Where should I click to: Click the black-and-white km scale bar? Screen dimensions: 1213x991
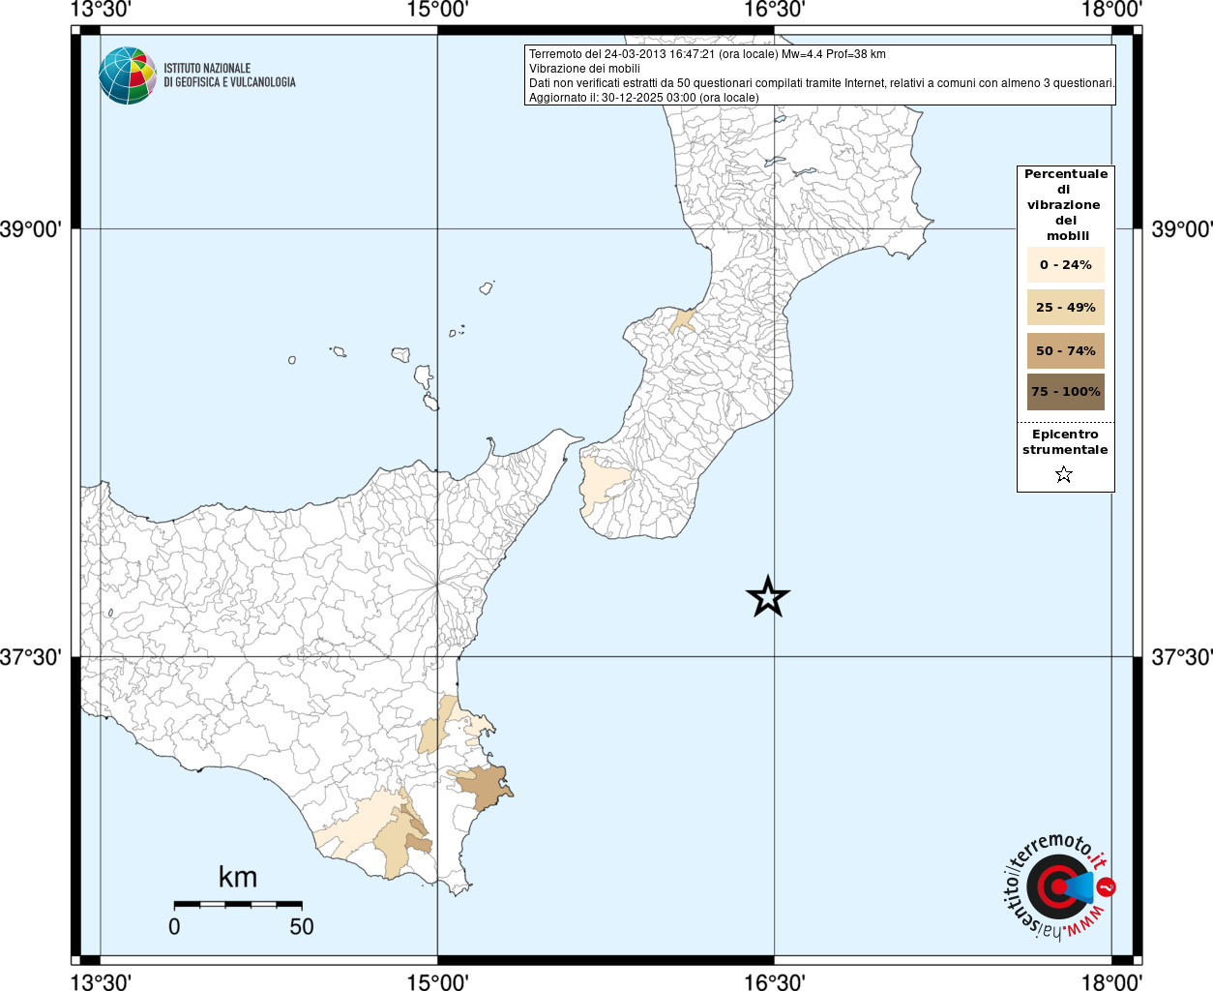238,904
